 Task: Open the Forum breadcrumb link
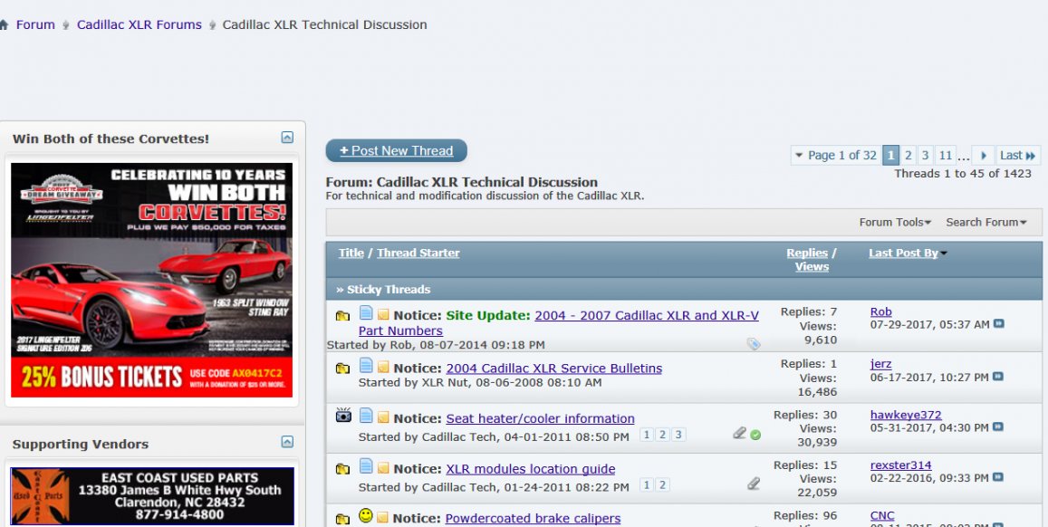(x=35, y=24)
